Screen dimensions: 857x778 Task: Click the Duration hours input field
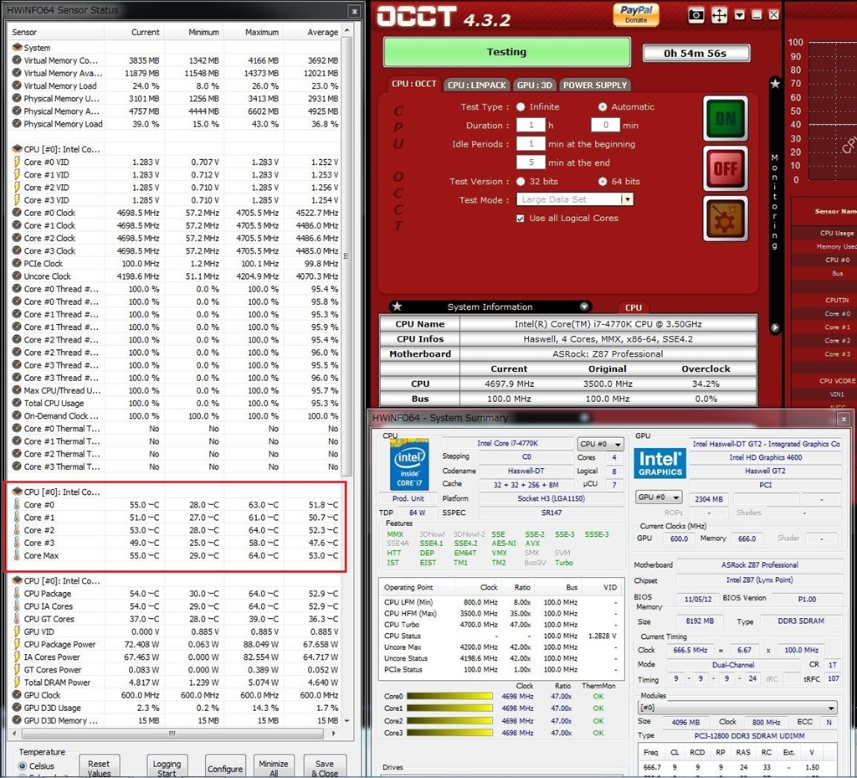pos(531,126)
